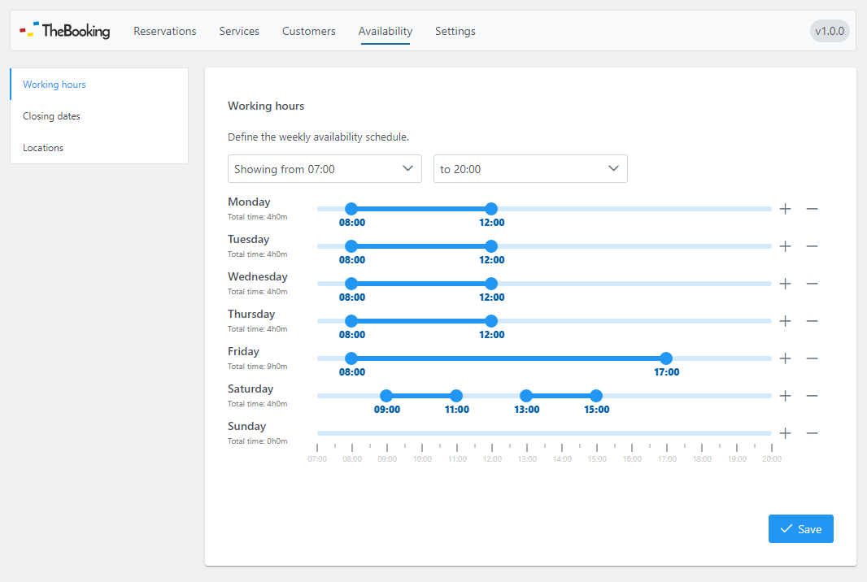Image resolution: width=867 pixels, height=582 pixels.
Task: Click the 18:00 mark on time scale
Action: [702, 458]
